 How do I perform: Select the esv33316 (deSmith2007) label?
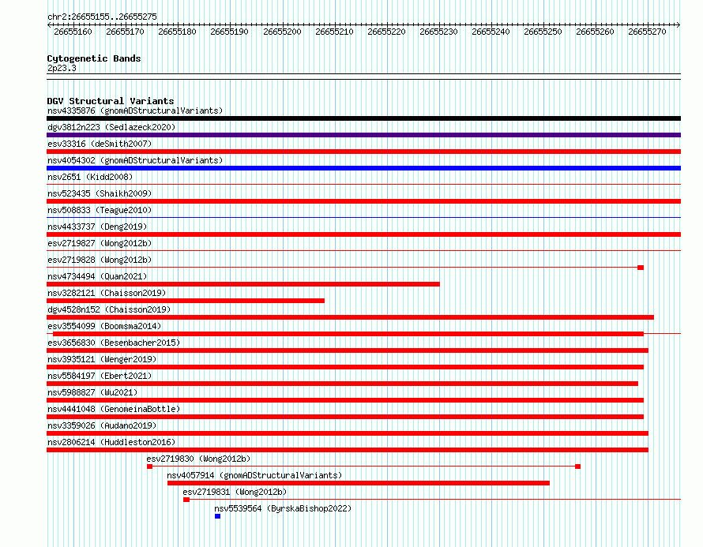pos(100,144)
